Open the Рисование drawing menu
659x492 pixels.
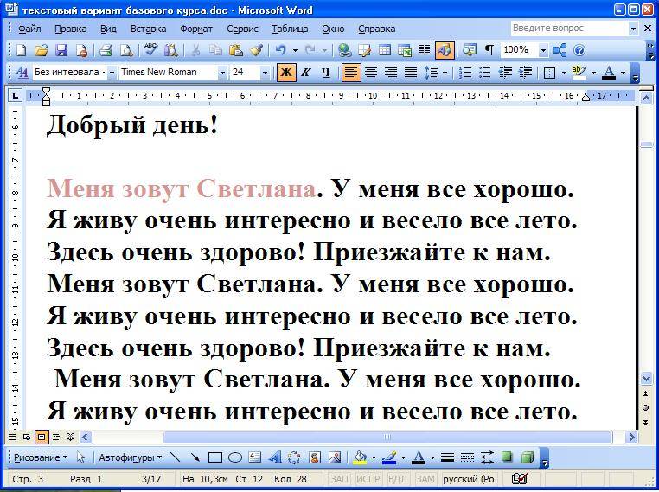click(41, 457)
